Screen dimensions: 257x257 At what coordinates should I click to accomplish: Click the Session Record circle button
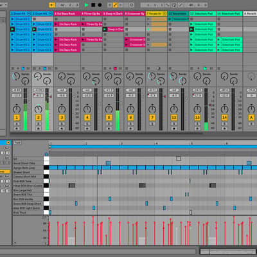[x=131, y=5]
